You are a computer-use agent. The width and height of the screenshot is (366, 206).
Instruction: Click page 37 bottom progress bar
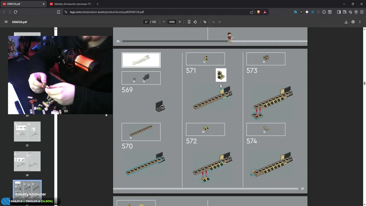click(x=206, y=189)
